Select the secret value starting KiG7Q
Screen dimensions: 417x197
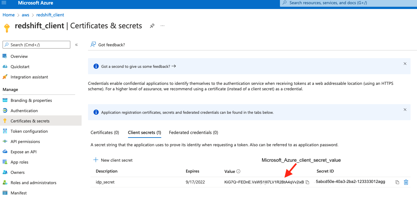pos(264,182)
